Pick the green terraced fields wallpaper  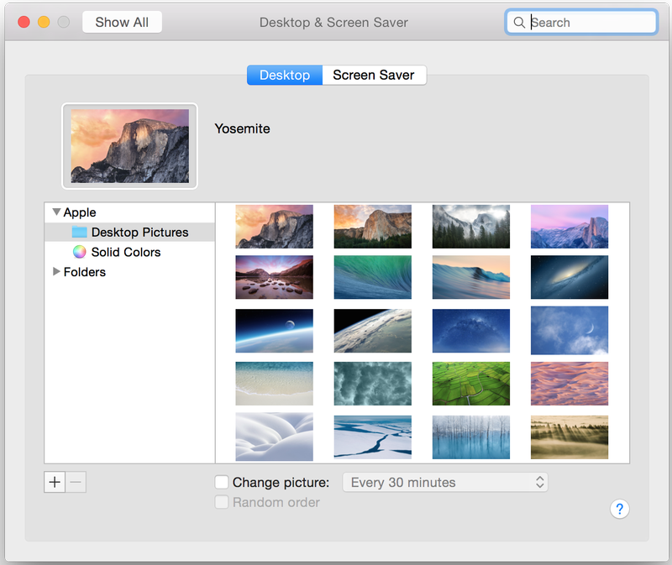coord(471,384)
